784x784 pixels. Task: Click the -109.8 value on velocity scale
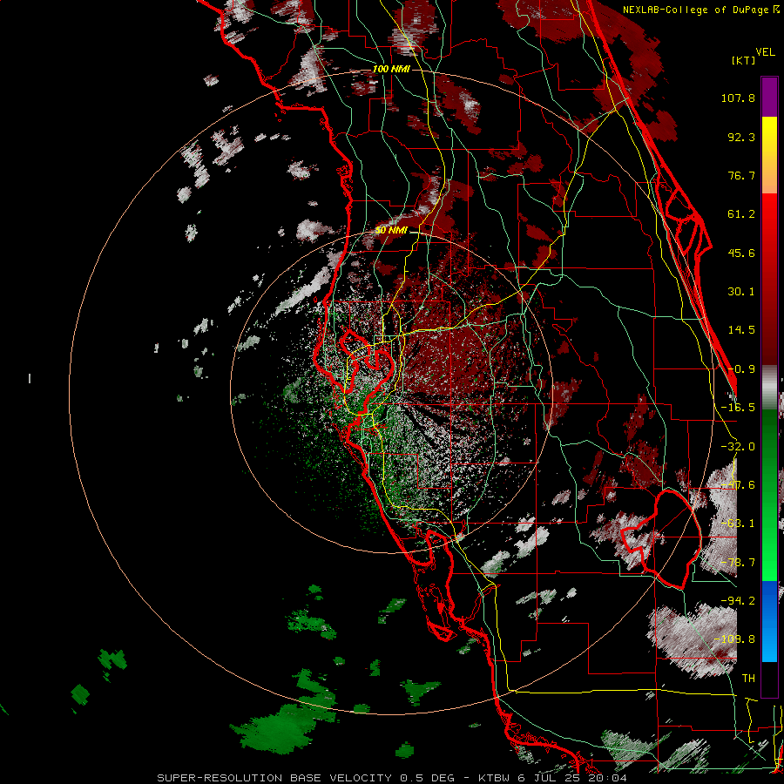point(734,639)
